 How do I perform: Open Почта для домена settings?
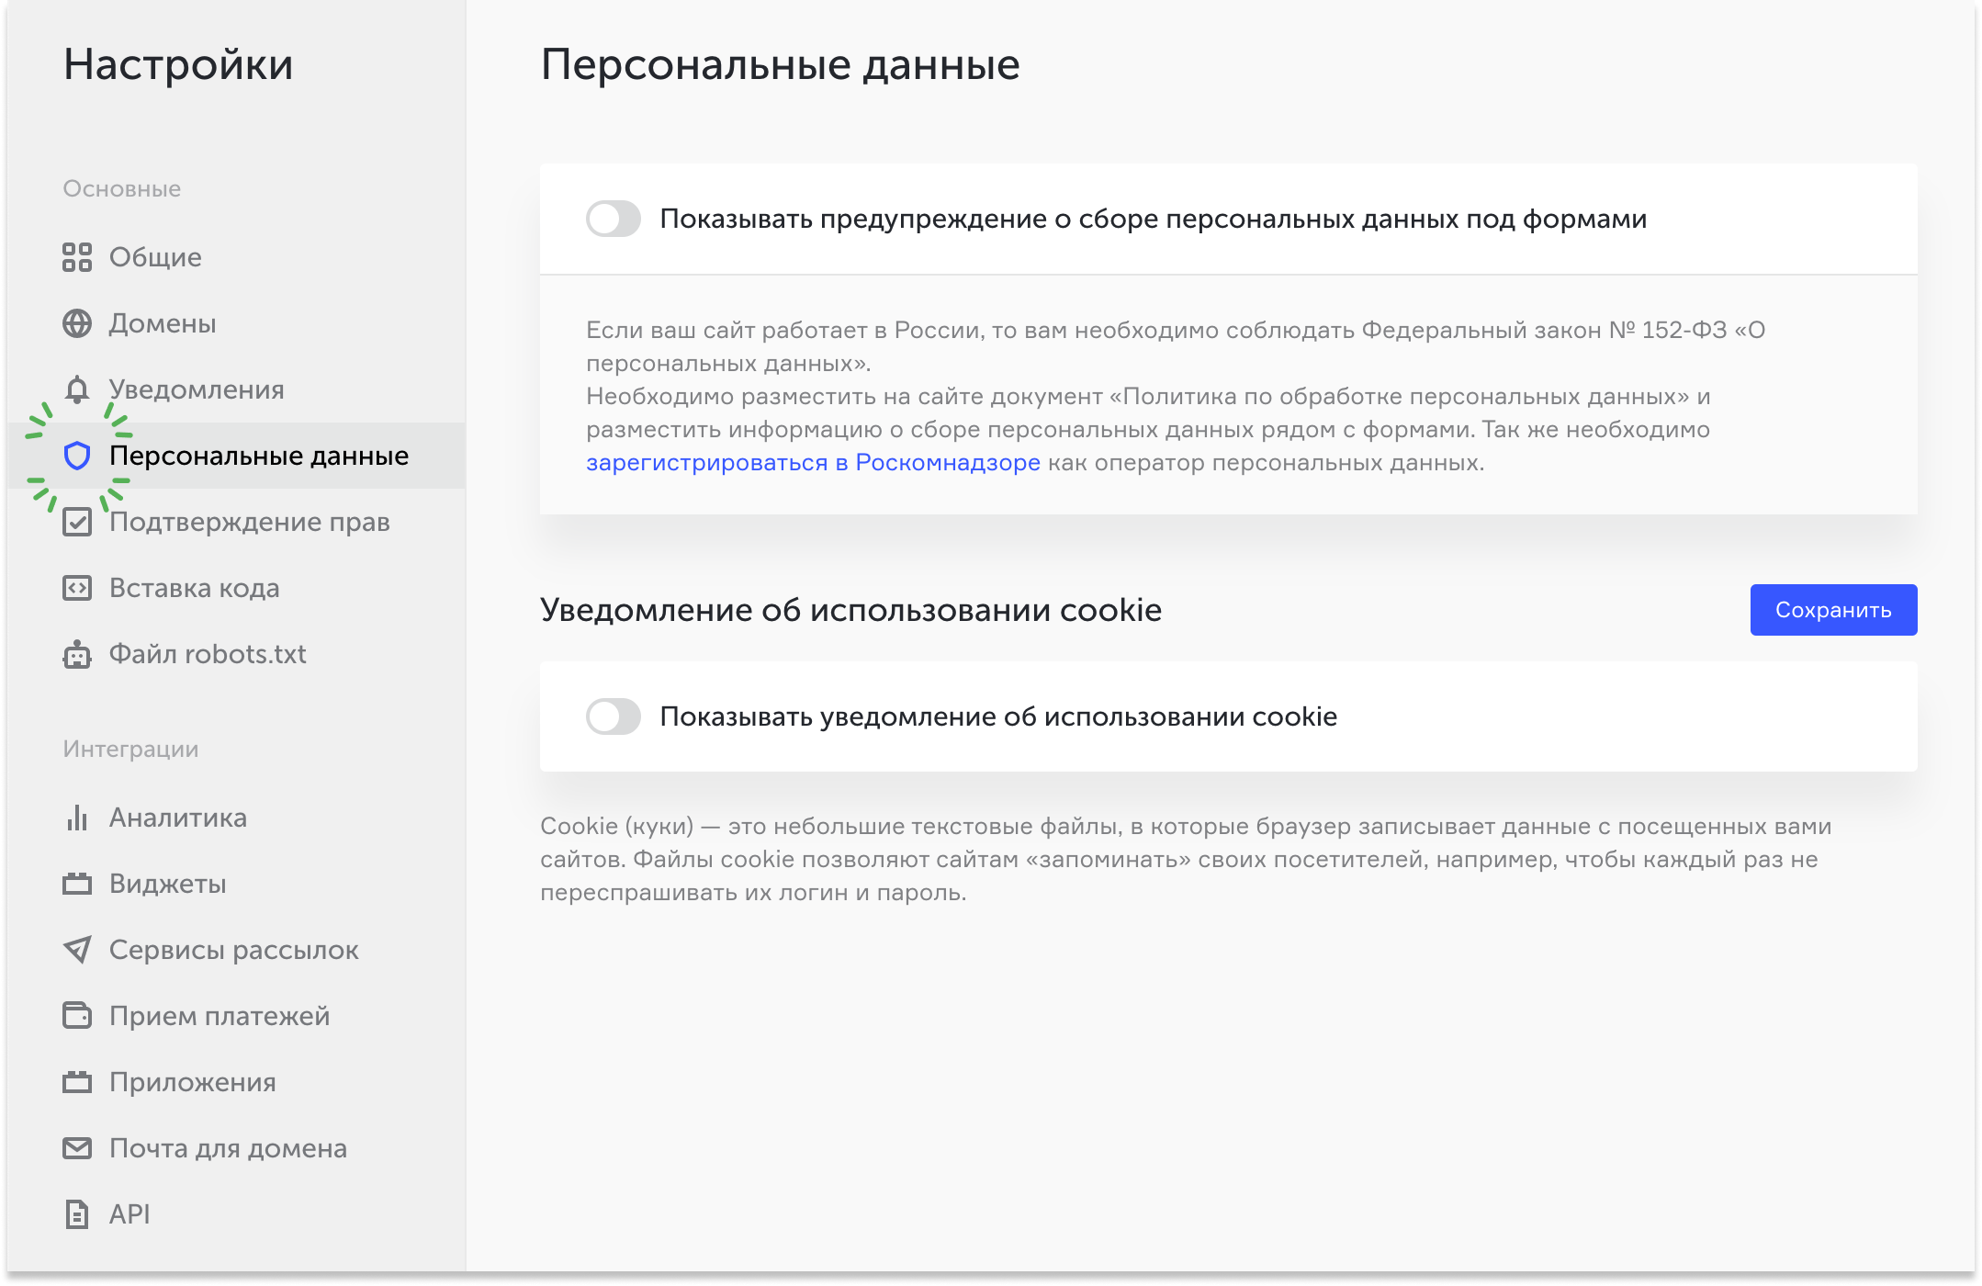[236, 1148]
